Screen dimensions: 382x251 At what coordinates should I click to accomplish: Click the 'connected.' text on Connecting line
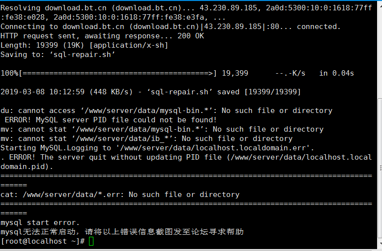click(x=319, y=27)
